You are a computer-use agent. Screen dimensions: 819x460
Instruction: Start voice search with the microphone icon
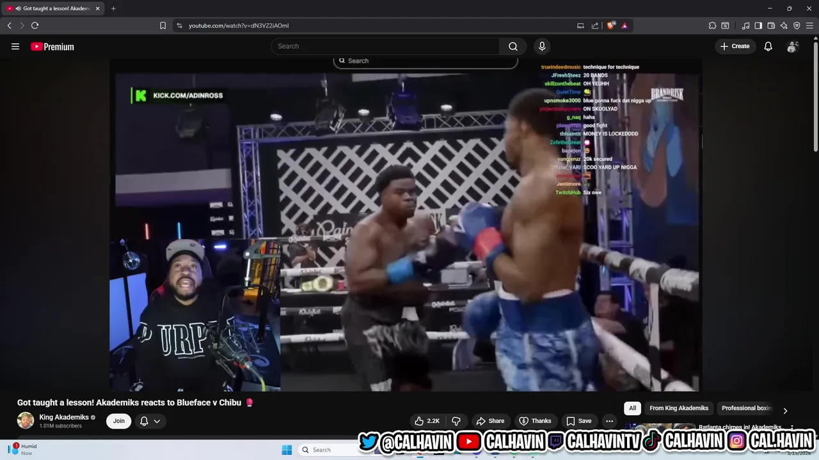point(542,46)
